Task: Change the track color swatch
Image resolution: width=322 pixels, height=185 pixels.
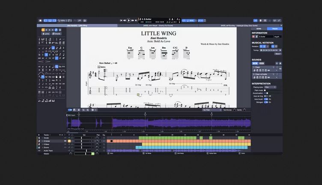Action: coord(253,37)
